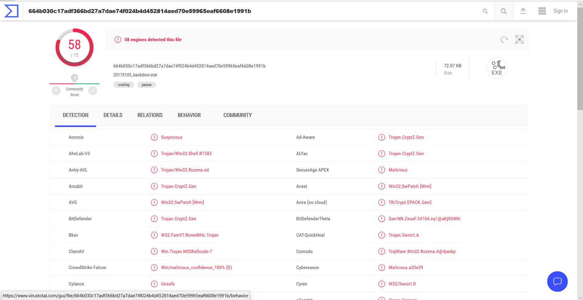Click the overlay tag
583x300 pixels.
pyautogui.click(x=124, y=85)
